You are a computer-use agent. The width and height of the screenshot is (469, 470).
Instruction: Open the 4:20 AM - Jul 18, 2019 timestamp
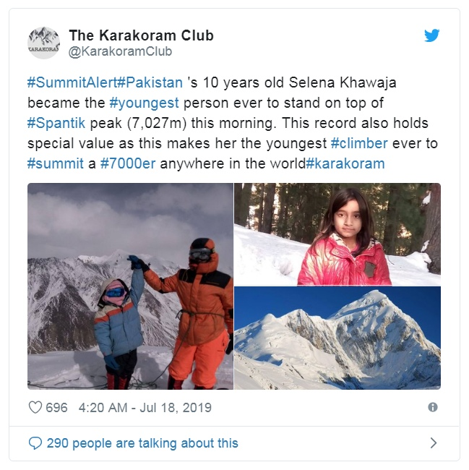pyautogui.click(x=145, y=408)
